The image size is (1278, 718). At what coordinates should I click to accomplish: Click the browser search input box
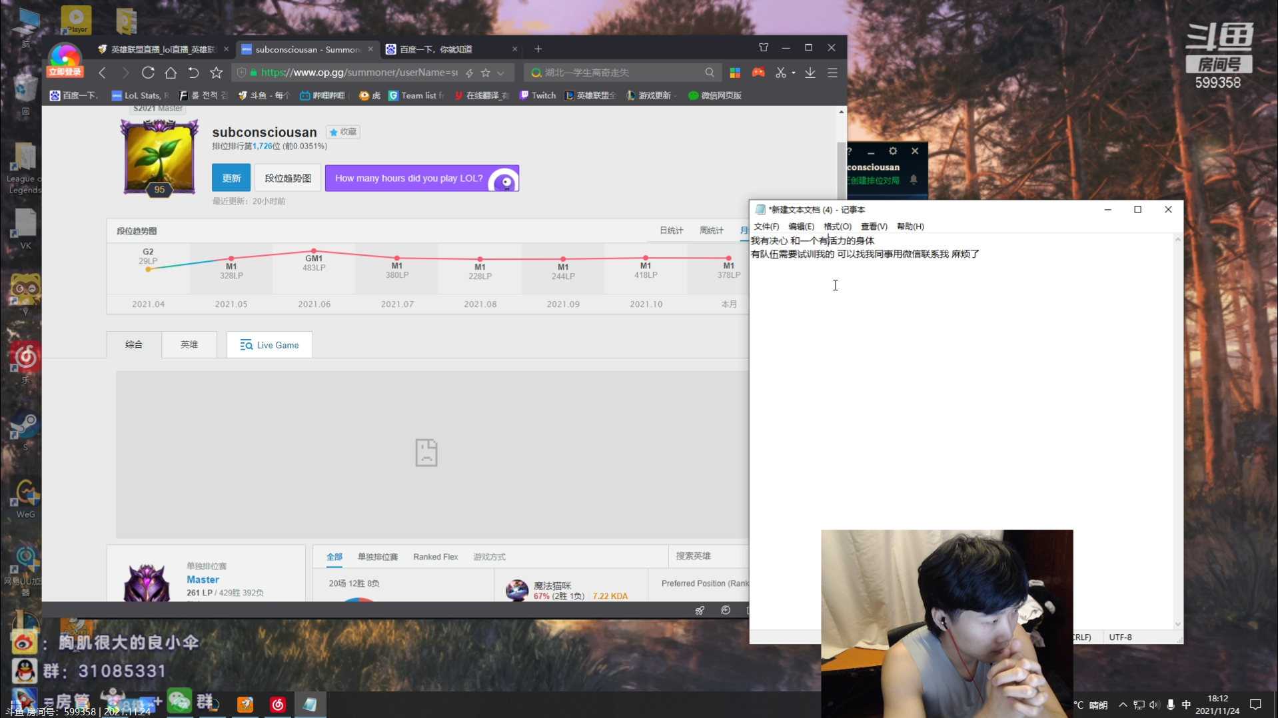point(623,73)
